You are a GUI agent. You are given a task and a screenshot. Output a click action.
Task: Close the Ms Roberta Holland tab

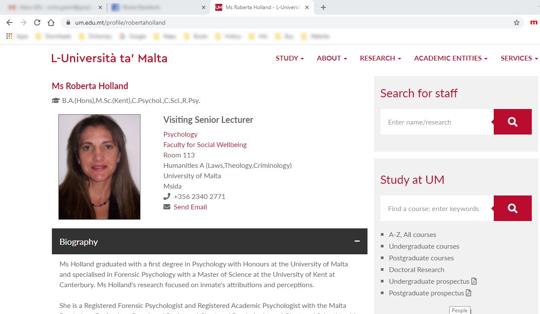[307, 7]
